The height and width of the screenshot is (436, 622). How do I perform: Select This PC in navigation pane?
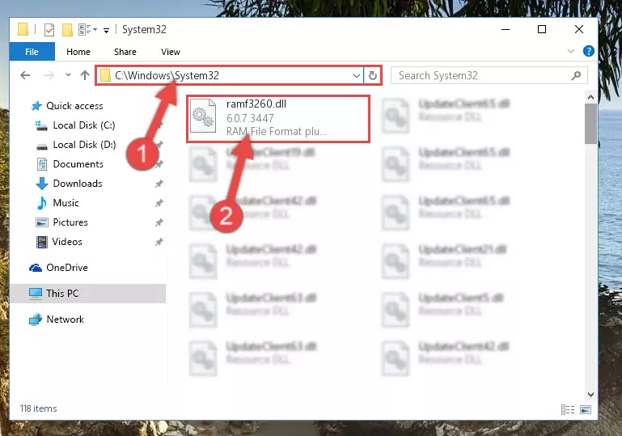click(x=87, y=294)
